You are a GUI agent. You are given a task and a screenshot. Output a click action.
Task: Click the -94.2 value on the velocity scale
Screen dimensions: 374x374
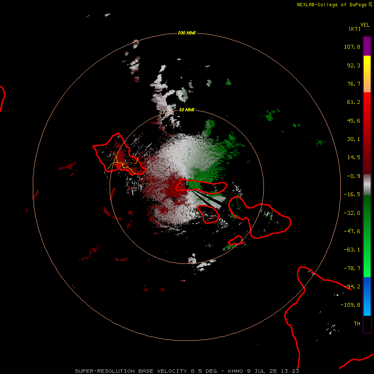coord(352,287)
